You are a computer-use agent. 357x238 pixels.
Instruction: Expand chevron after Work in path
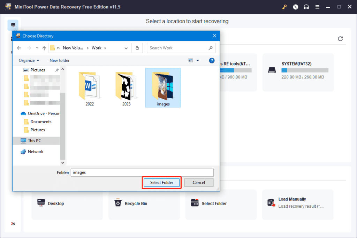pos(105,48)
